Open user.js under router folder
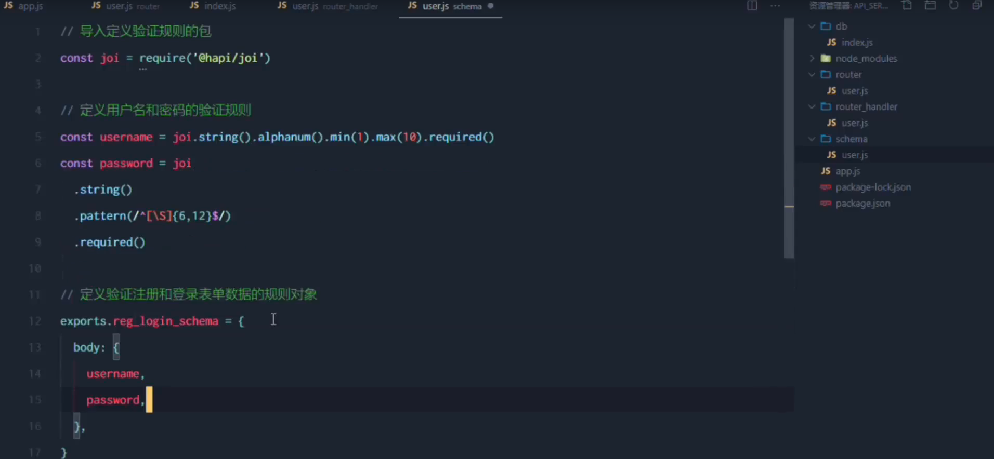Viewport: 994px width, 459px height. pyautogui.click(x=855, y=90)
